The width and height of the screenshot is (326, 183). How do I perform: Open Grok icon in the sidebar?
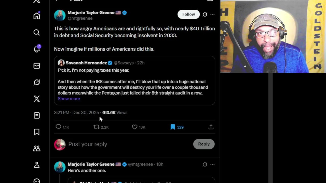[x=37, y=82]
